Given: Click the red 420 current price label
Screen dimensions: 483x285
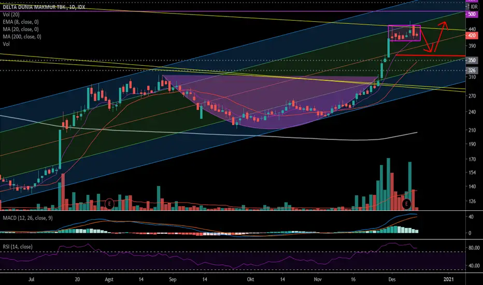Looking at the screenshot, I should (472, 35).
